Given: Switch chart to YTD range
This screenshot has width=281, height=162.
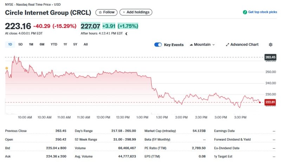Looking at the screenshot, I should [54, 44].
